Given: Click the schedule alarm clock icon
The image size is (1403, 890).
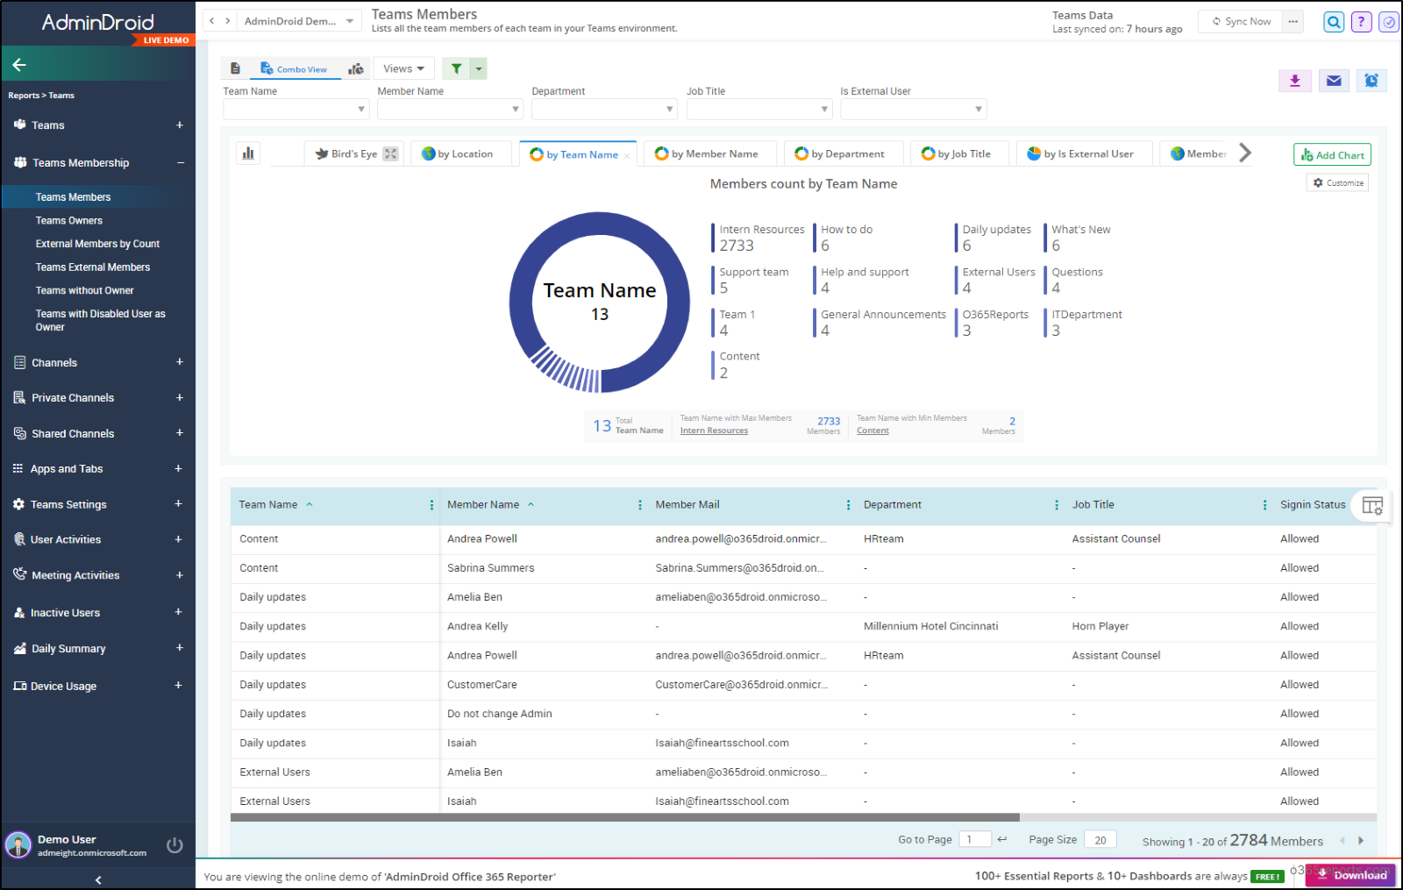Looking at the screenshot, I should pyautogui.click(x=1371, y=81).
